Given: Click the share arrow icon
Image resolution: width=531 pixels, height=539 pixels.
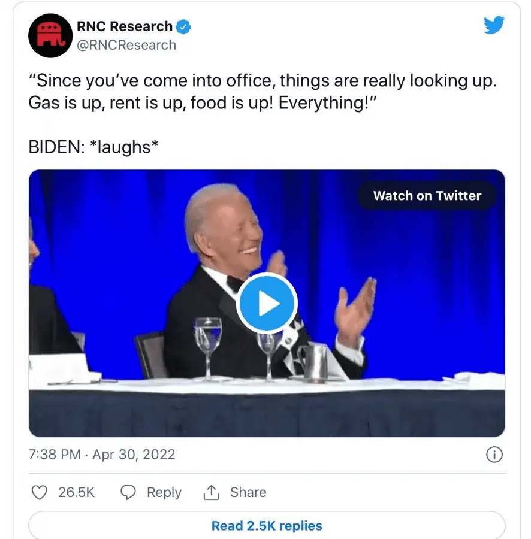Looking at the screenshot, I should pos(210,492).
